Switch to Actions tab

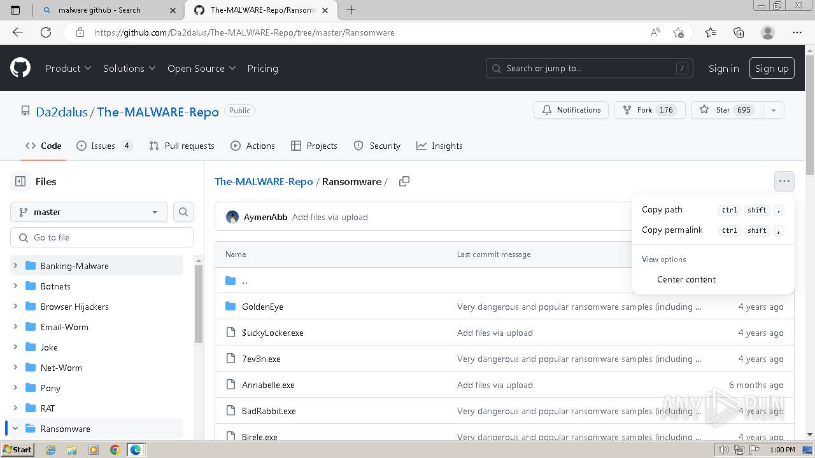253,146
